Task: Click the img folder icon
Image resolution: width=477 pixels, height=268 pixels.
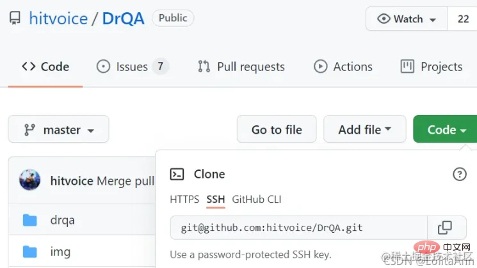Action: [29, 251]
